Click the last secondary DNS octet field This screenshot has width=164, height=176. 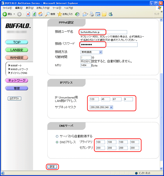point(134,148)
